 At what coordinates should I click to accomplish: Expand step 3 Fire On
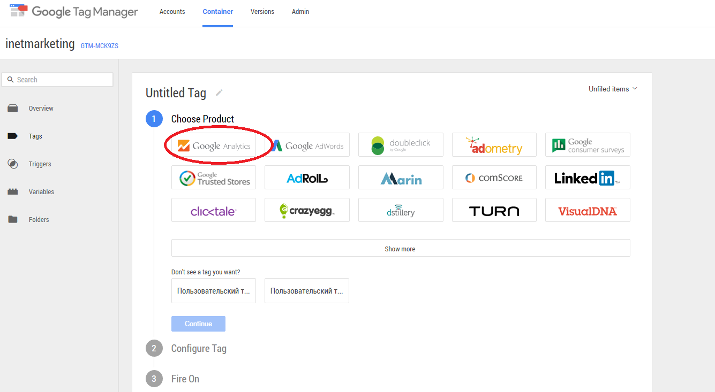(x=185, y=379)
